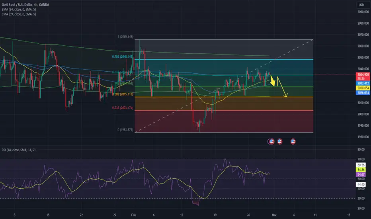This screenshot has width=371, height=219.
Task: Click the current price label 2034.905
Action: click(363, 74)
